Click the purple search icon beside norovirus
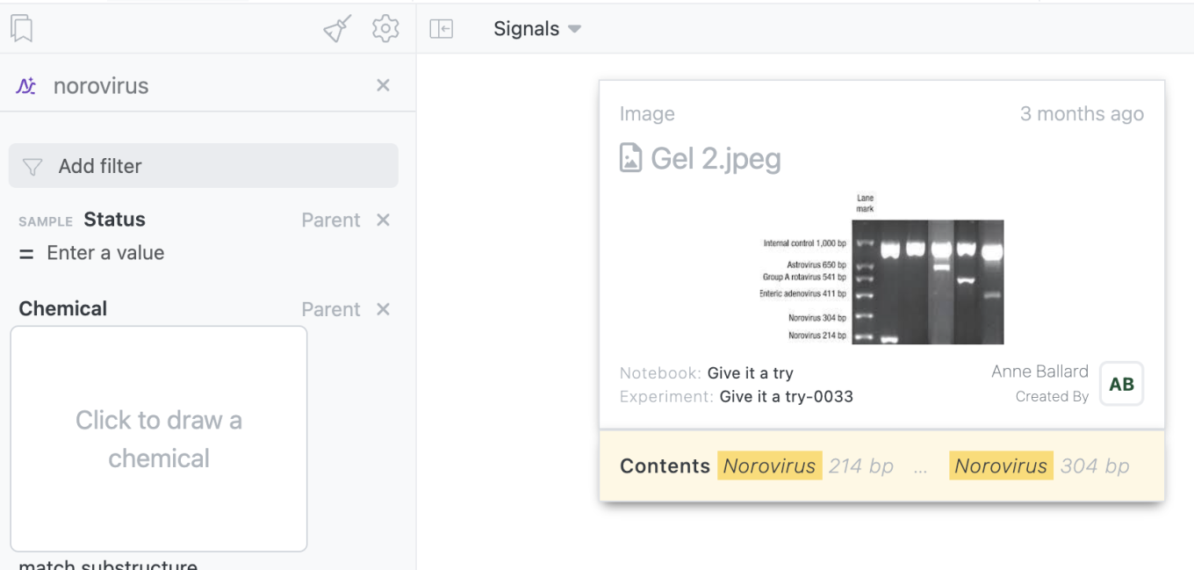The width and height of the screenshot is (1194, 570). 26,86
